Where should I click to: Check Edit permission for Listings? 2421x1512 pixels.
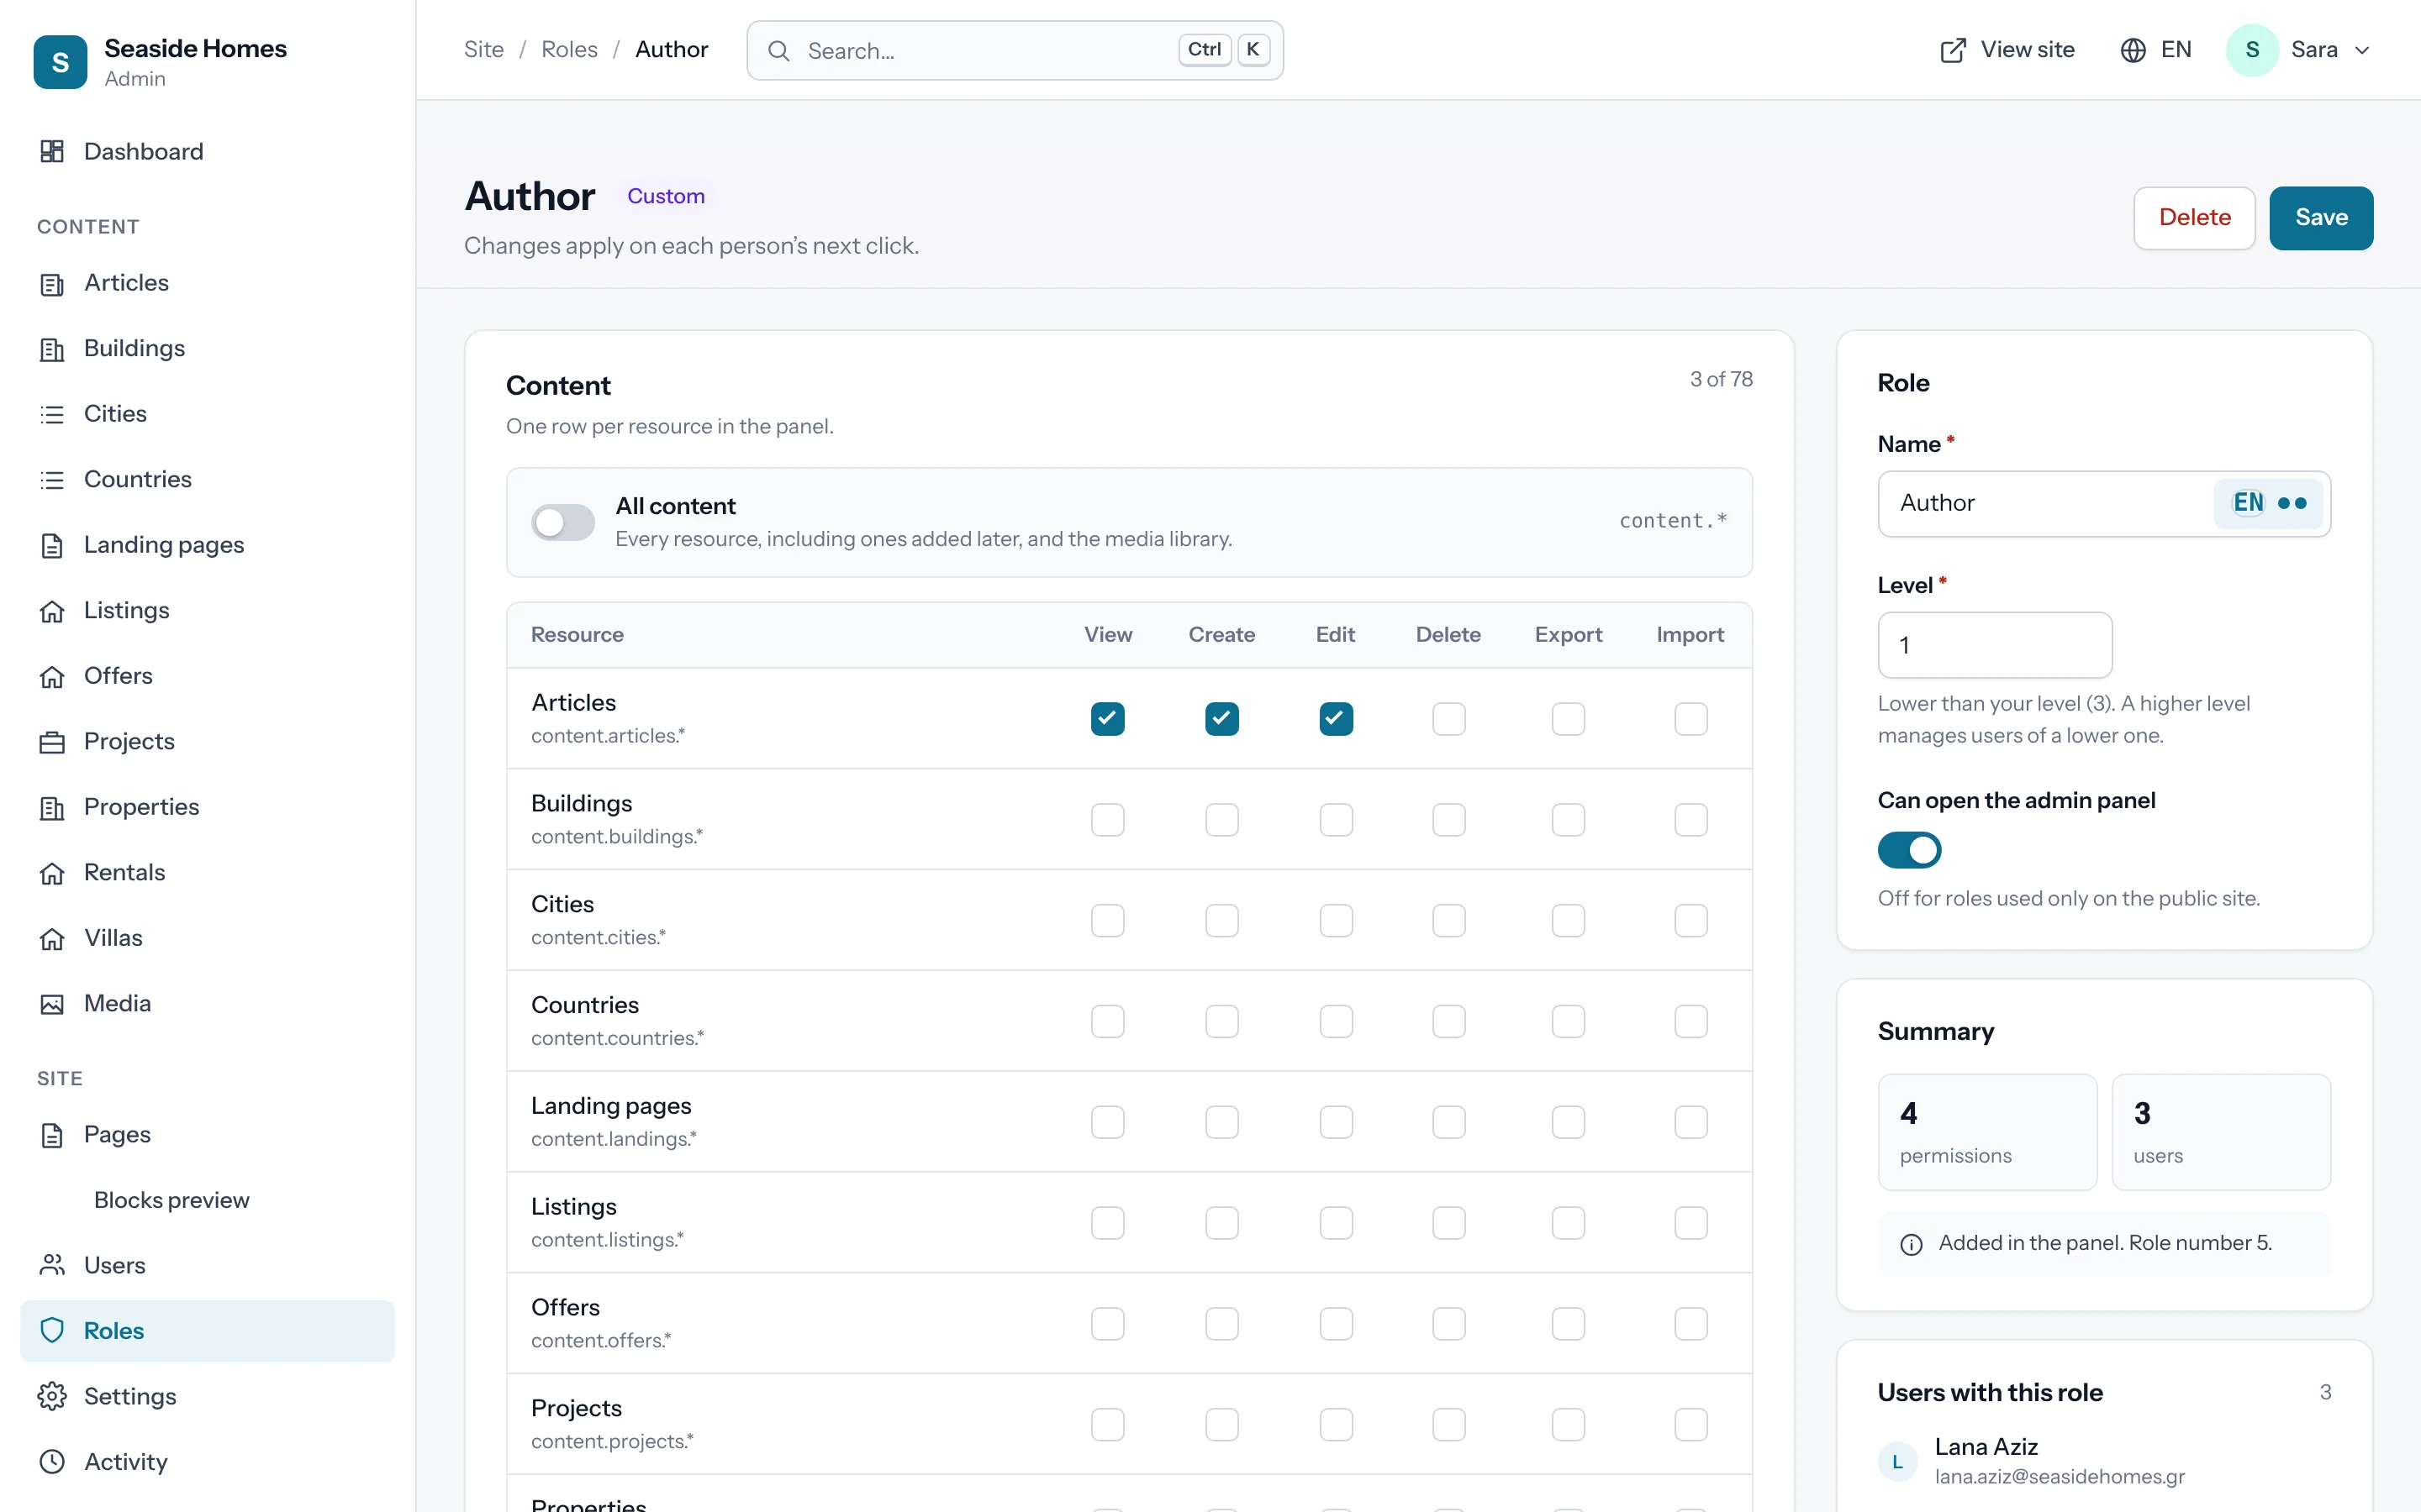tap(1336, 1223)
